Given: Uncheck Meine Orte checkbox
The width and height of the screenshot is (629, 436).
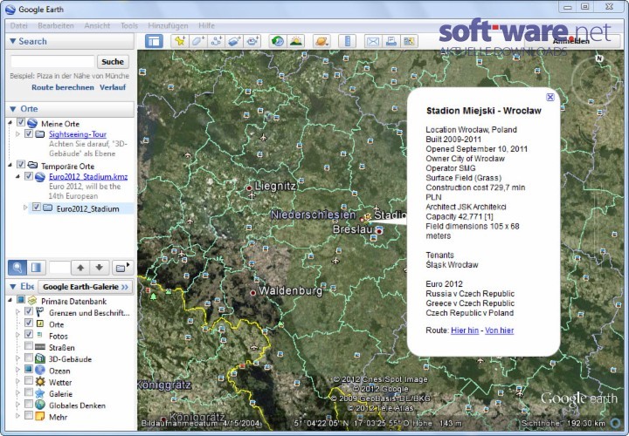Looking at the screenshot, I should click(x=21, y=122).
